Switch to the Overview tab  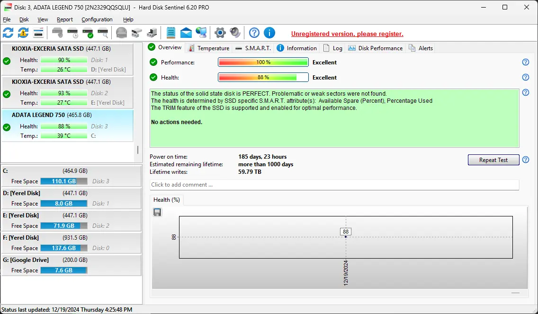(165, 47)
